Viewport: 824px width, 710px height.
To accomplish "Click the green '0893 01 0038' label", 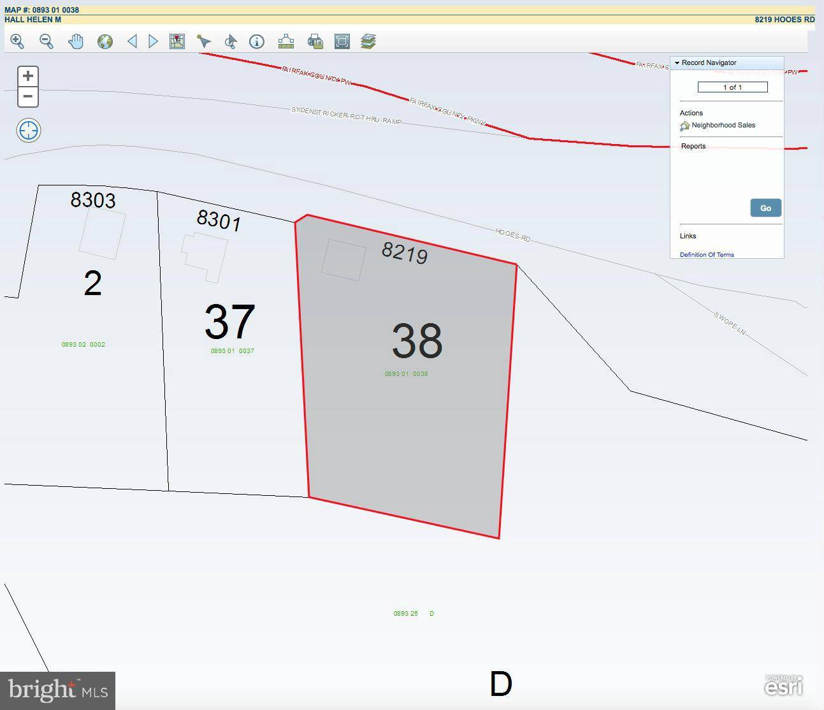I will click(407, 374).
